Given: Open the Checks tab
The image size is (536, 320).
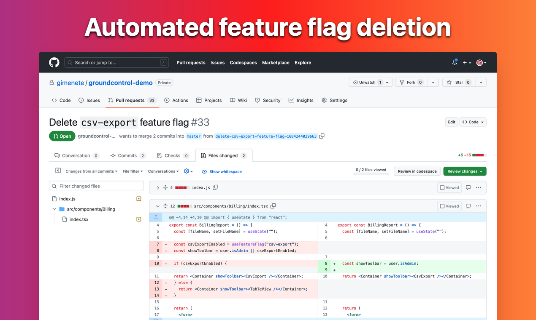Looking at the screenshot, I should 173,155.
